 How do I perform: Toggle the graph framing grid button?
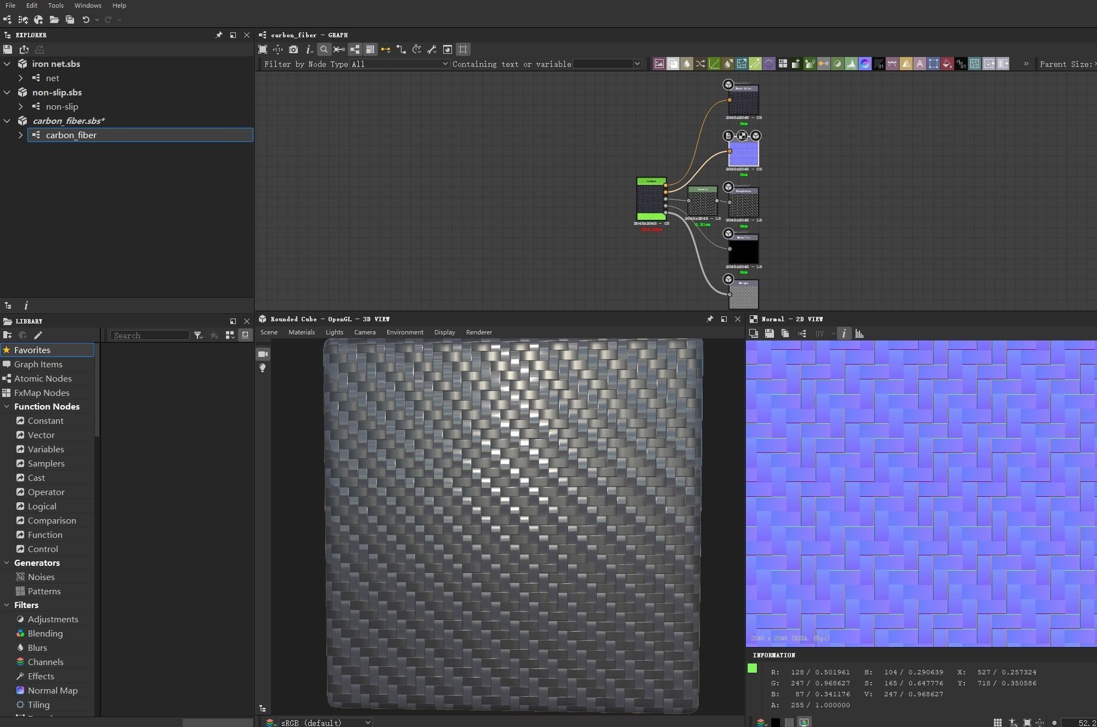463,49
